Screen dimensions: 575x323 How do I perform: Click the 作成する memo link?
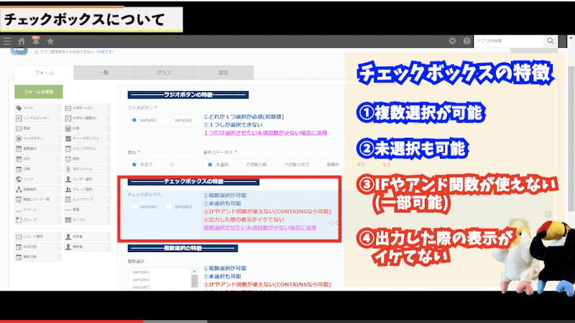(x=106, y=52)
